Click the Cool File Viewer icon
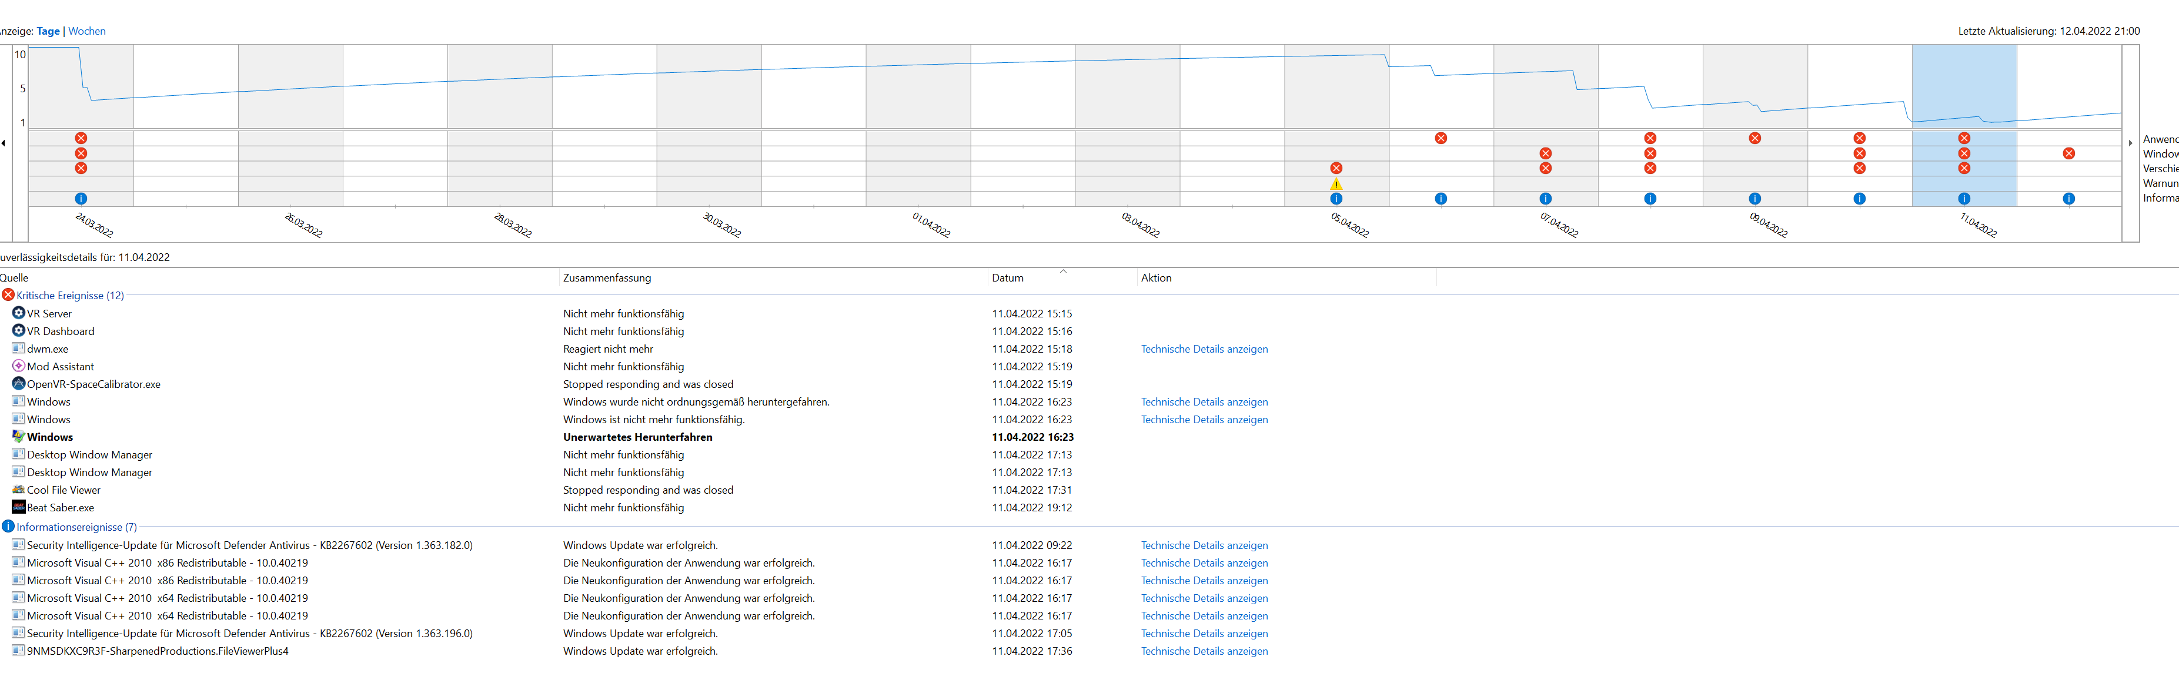The height and width of the screenshot is (680, 2179). 18,490
